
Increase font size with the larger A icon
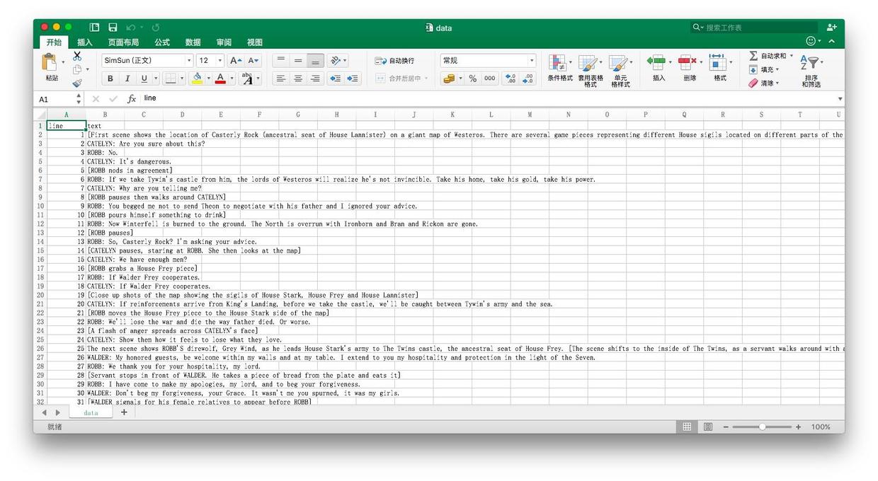click(x=235, y=61)
